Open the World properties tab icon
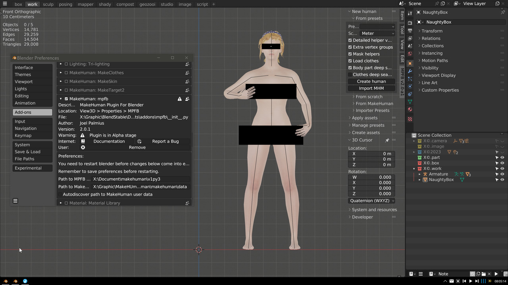This screenshot has height=285, width=508. pos(410,53)
